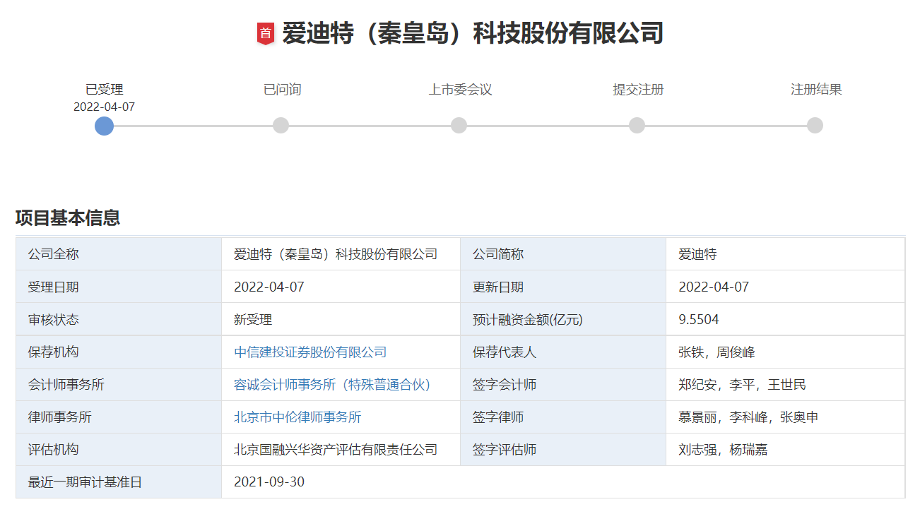The image size is (920, 514).
Task: Click the 更新日期 value 2022-04-07
Action: (x=714, y=287)
